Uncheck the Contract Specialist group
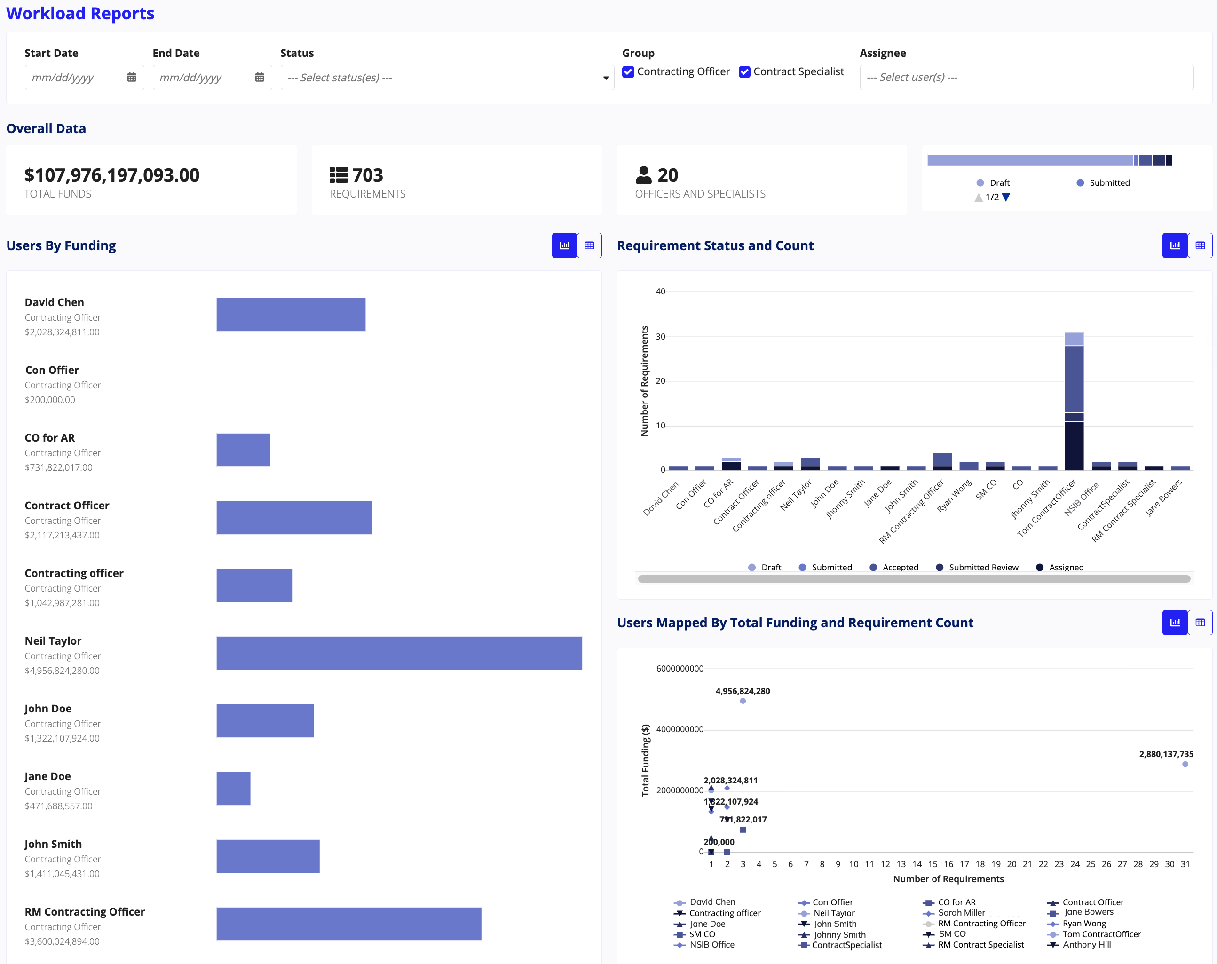The width and height of the screenshot is (1217, 964). 744,71
